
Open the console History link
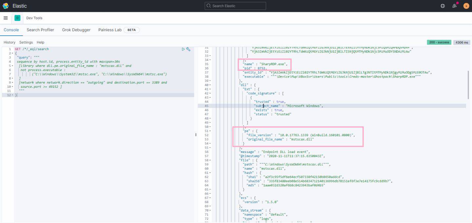pos(10,42)
